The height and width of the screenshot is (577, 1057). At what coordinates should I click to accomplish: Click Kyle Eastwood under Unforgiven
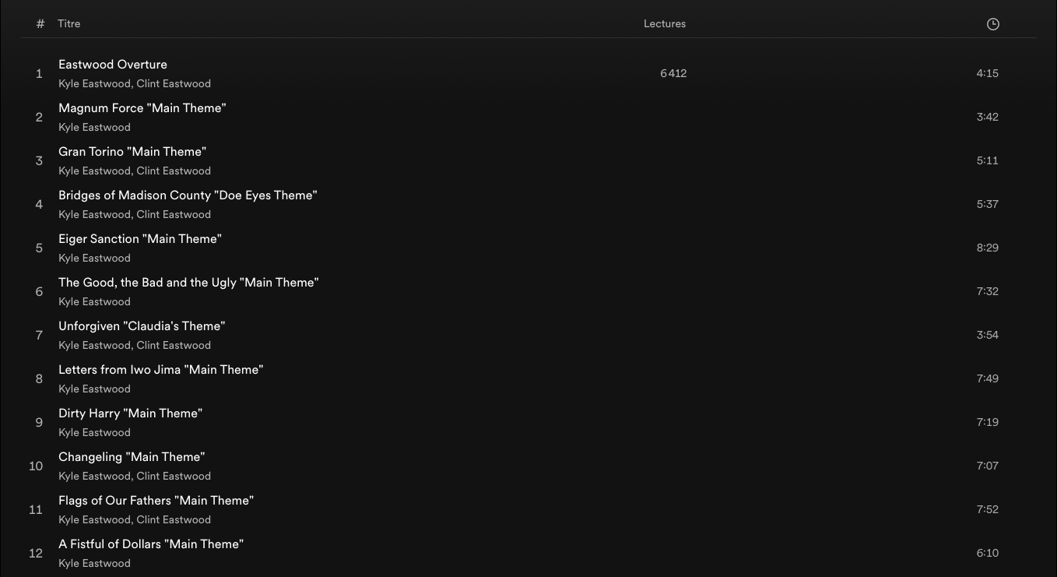pyautogui.click(x=94, y=345)
